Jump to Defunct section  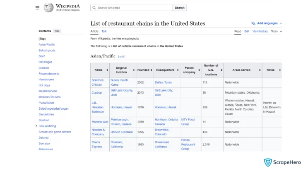(x=43, y=137)
